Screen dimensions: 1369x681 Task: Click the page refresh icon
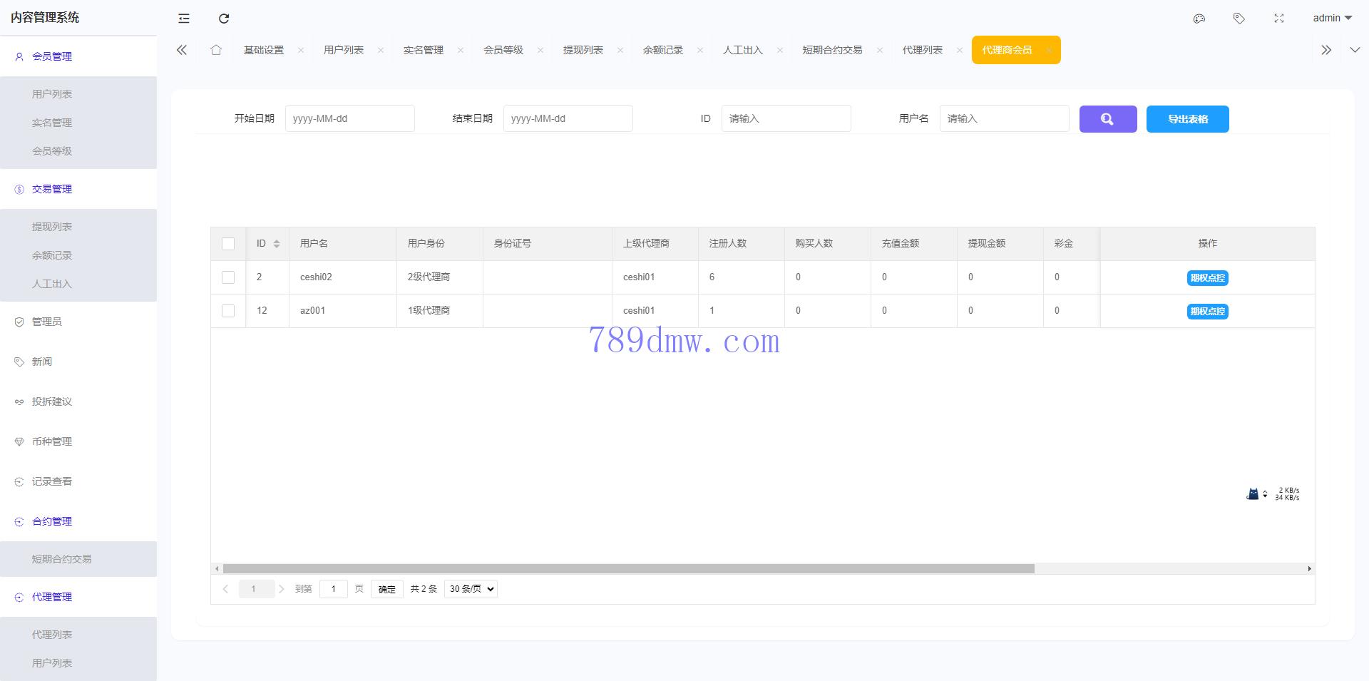pyautogui.click(x=224, y=19)
